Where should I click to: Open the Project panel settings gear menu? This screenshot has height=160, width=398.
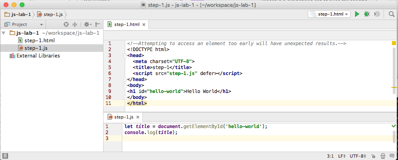[x=87, y=24]
